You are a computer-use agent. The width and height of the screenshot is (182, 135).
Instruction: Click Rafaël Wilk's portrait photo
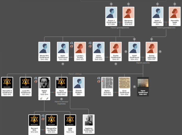[x=44, y=83]
